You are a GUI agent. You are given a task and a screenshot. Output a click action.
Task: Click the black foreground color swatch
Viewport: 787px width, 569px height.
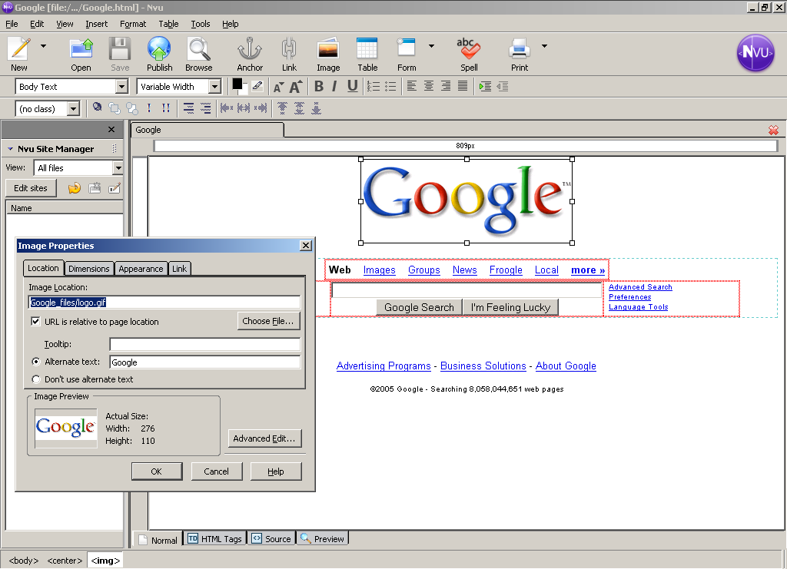tap(237, 84)
